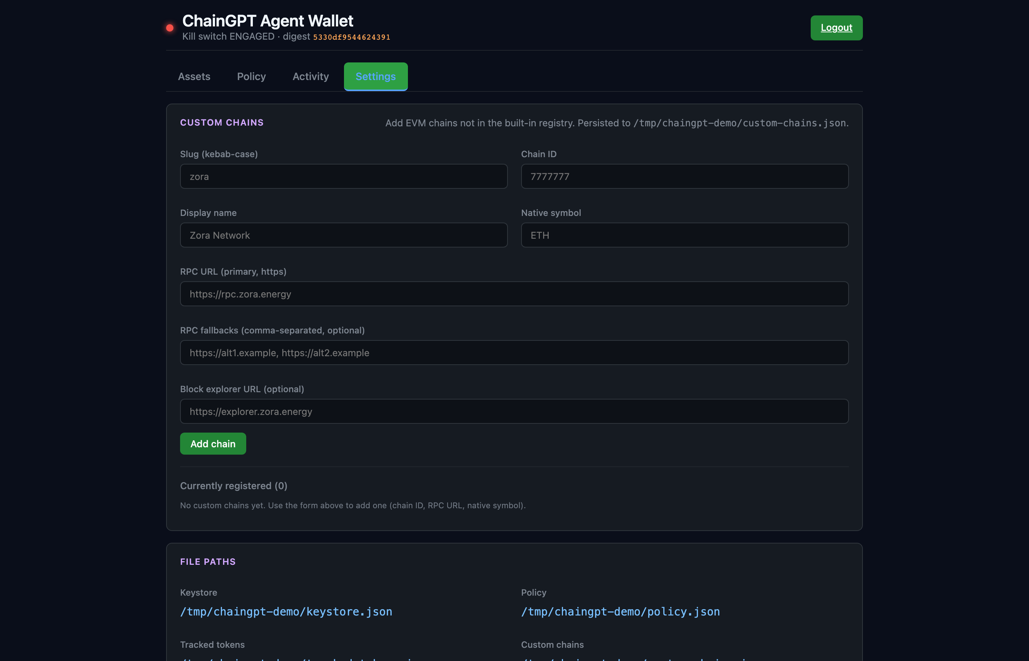This screenshot has width=1029, height=661.
Task: Click the Add chain button
Action: 213,443
